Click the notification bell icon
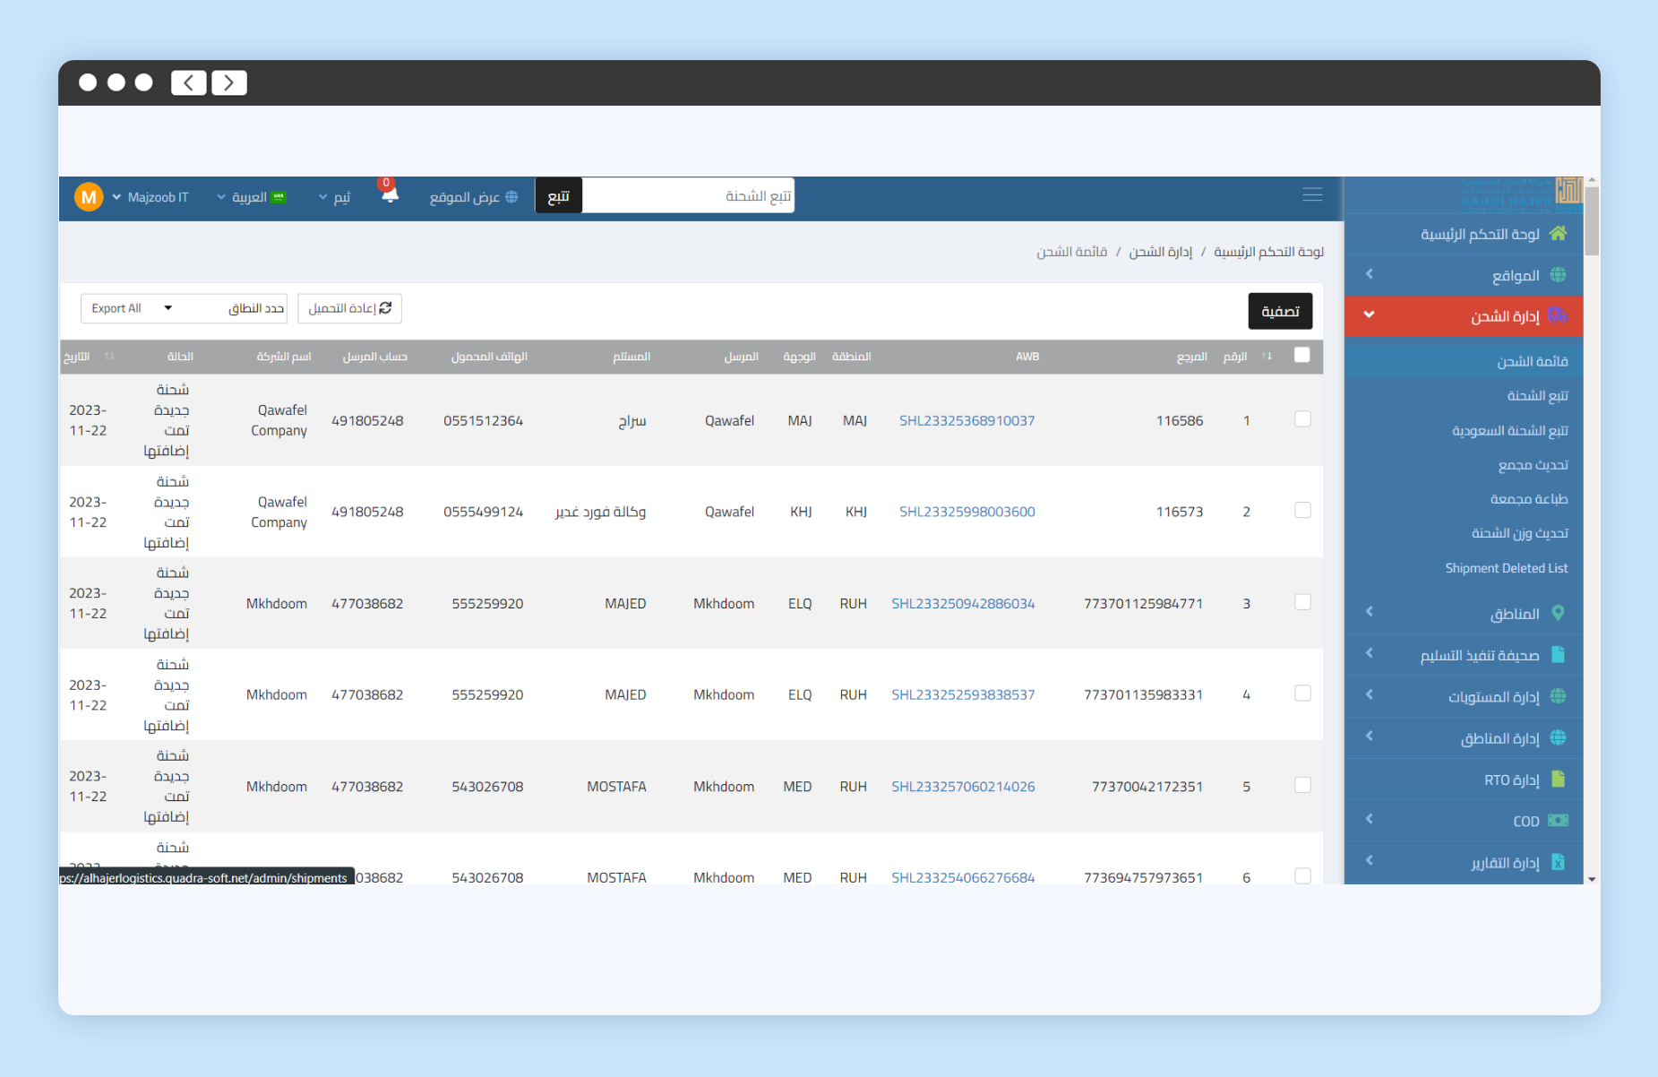 tap(389, 195)
